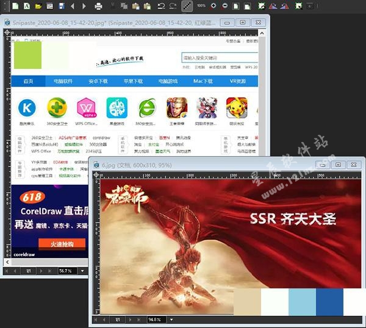This screenshot has height=328, width=366.
Task: Click 'Mac下载' in the Snipaste image's blue bar
Action: coord(203,81)
